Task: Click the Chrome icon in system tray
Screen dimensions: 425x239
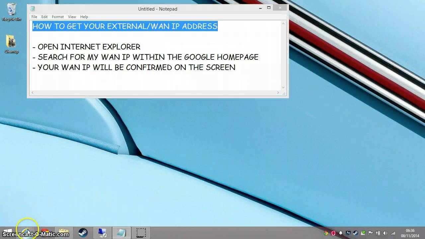Action: tap(326, 233)
